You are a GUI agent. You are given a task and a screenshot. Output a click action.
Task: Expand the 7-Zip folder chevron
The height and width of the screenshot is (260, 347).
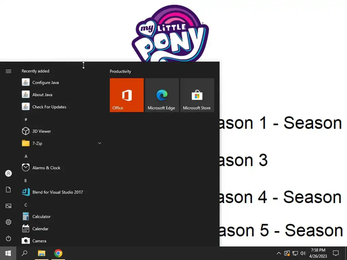(100, 143)
